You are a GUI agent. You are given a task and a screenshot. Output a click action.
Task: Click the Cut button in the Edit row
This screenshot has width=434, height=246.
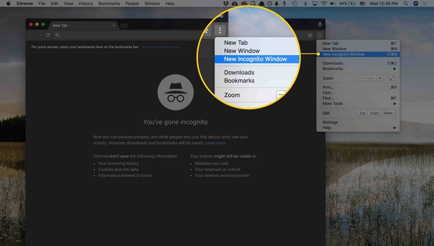[x=362, y=113]
